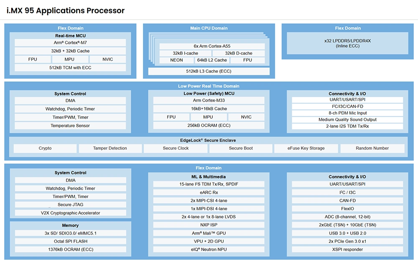418x260 pixels.
Task: Select the eIQ Neutron NPU block
Action: (x=209, y=250)
